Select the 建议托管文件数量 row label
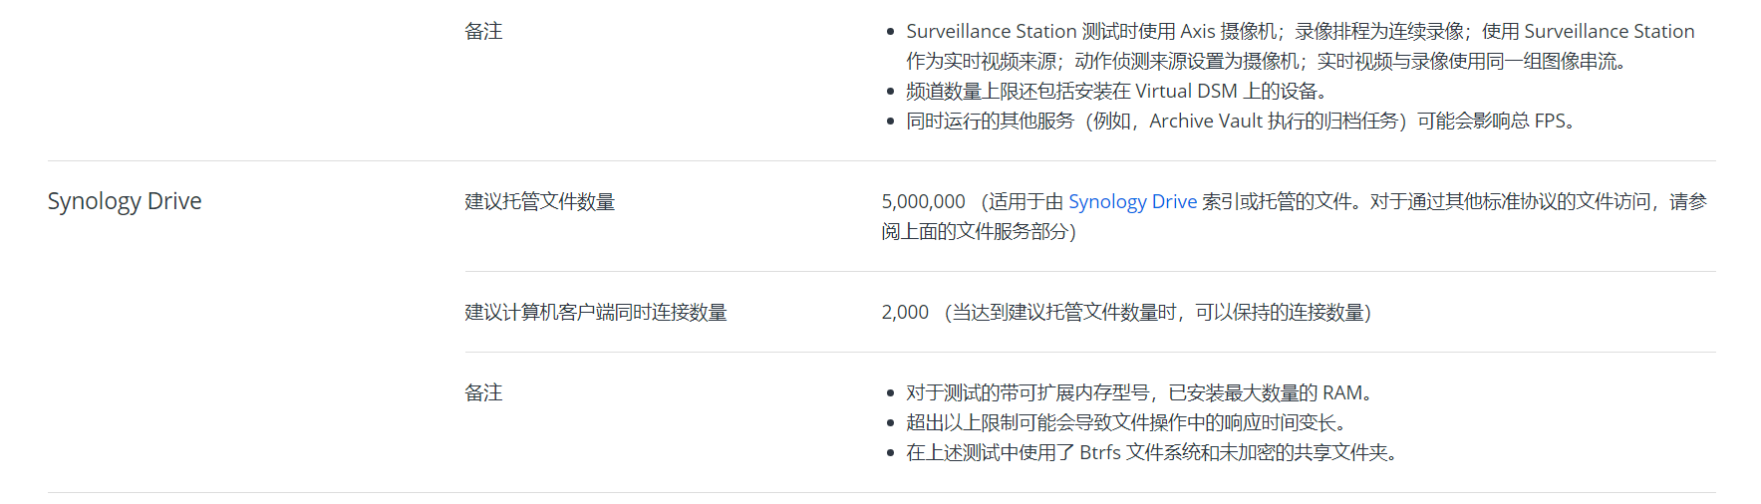The height and width of the screenshot is (504, 1761). [x=540, y=202]
